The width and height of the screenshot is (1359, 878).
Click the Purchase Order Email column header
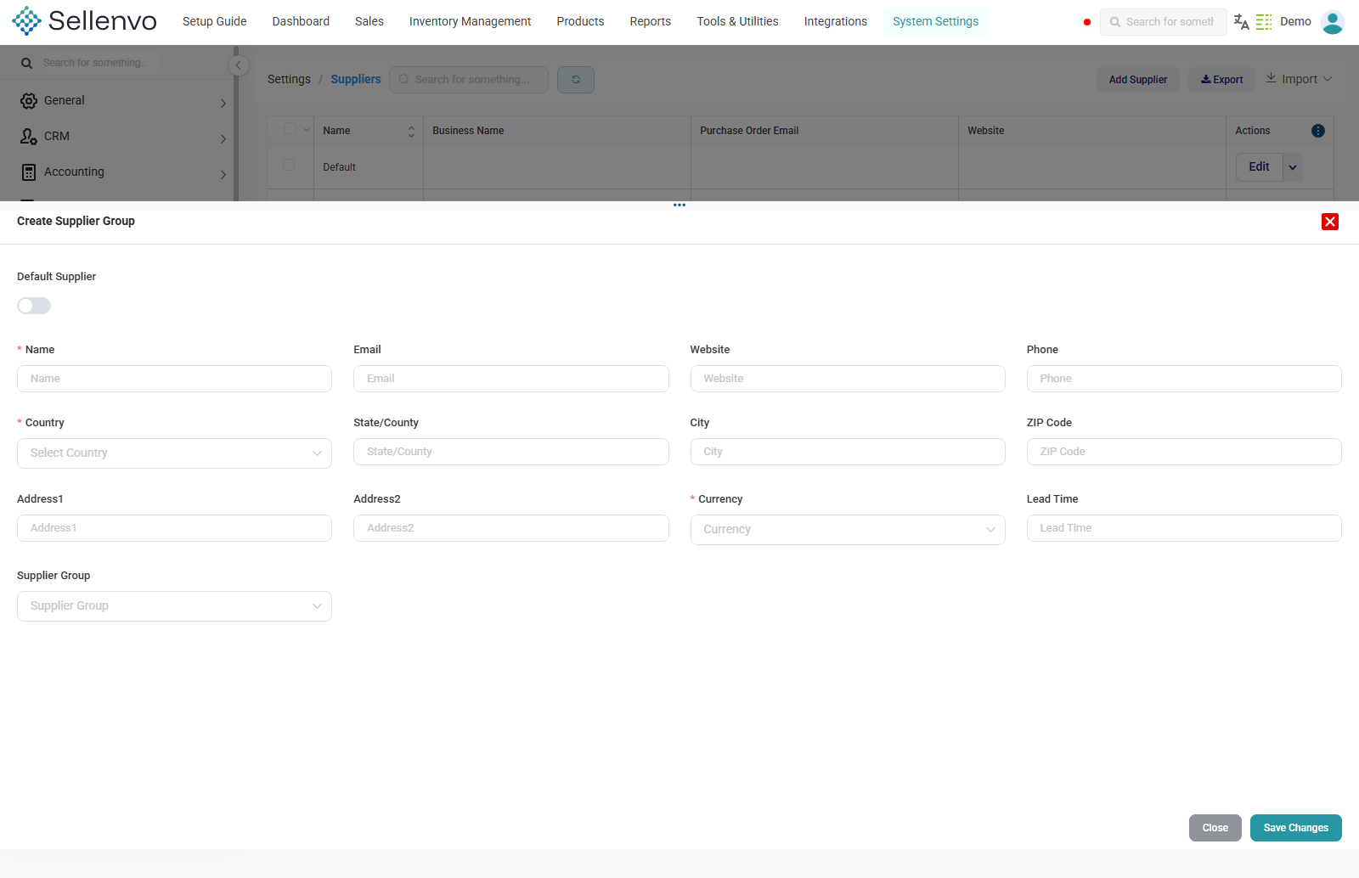tap(824, 131)
